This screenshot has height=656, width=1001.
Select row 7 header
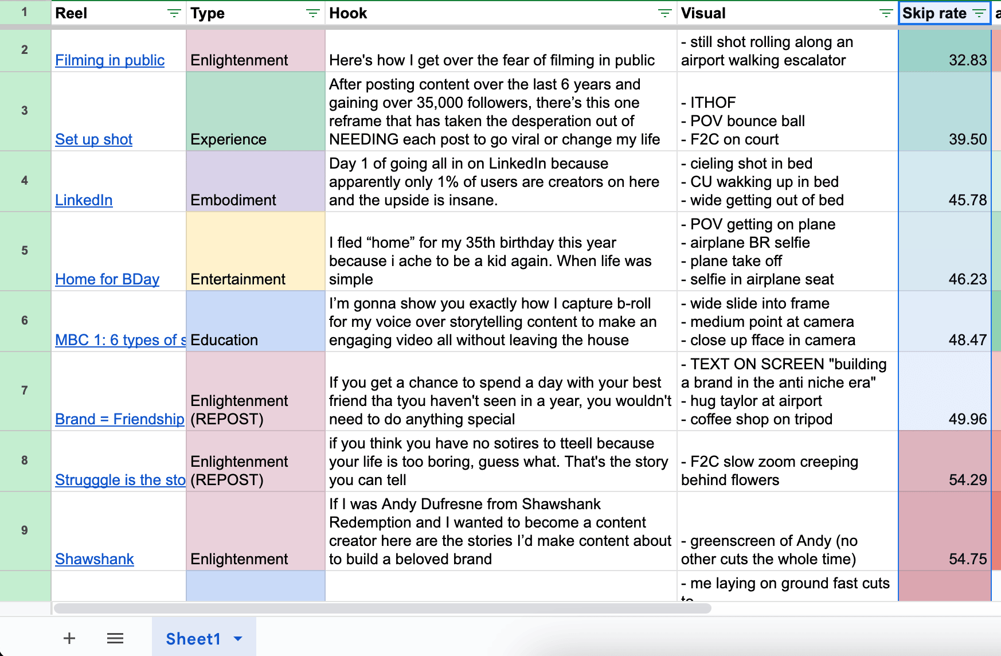(25, 391)
